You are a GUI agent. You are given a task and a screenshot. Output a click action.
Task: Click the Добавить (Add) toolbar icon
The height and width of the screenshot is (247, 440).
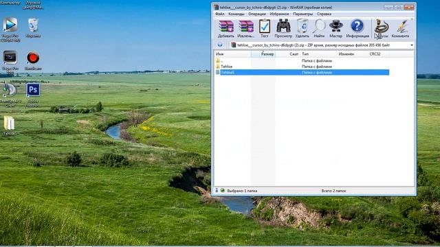(x=226, y=28)
